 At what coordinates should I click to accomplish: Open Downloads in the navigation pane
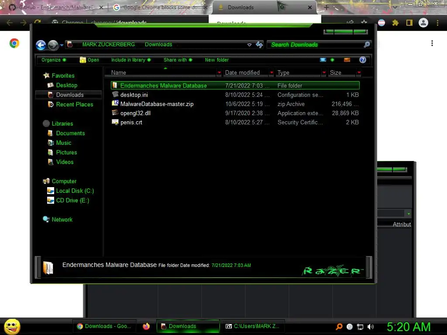[x=70, y=95]
